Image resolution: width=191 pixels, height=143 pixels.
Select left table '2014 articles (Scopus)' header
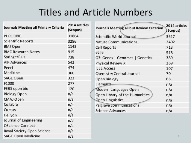tap(78, 27)
